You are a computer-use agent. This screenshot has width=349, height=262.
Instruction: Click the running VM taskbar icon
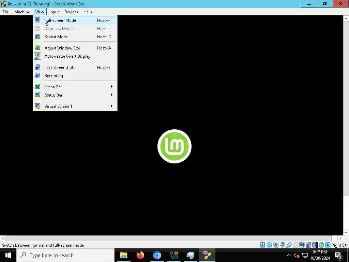point(207,255)
